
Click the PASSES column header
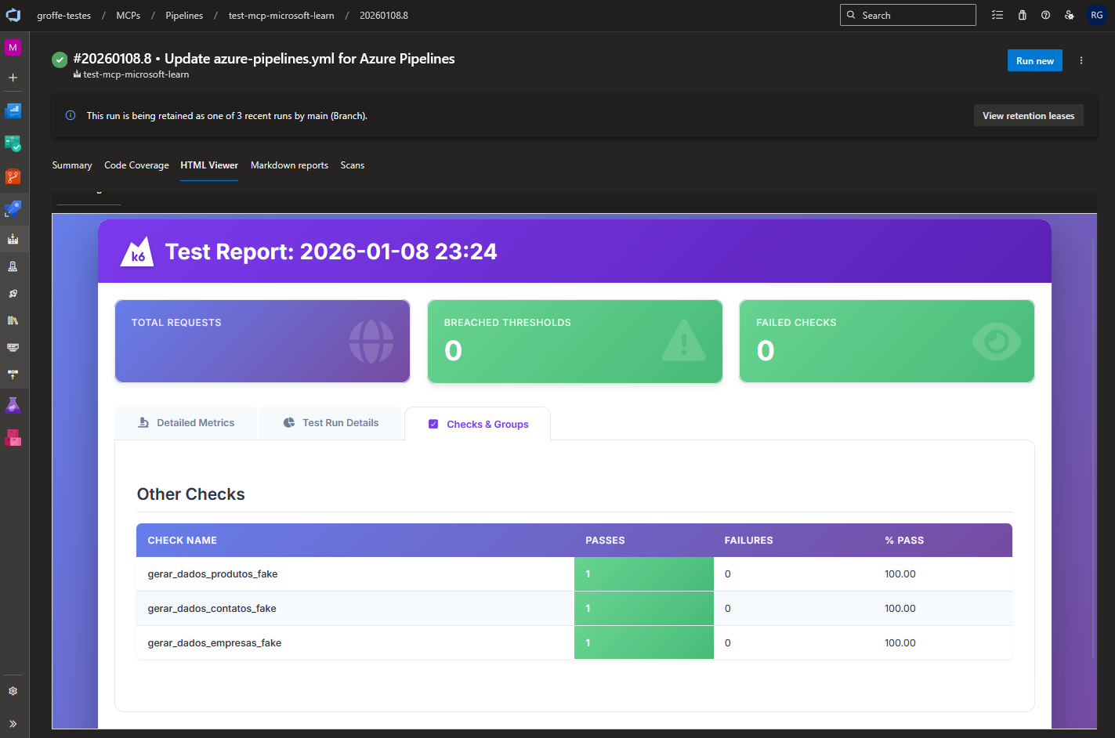[x=605, y=541]
